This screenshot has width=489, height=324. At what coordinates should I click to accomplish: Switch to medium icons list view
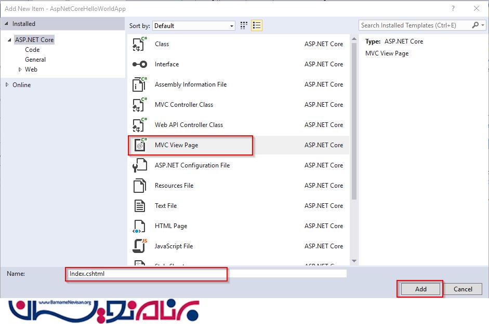pyautogui.click(x=256, y=25)
